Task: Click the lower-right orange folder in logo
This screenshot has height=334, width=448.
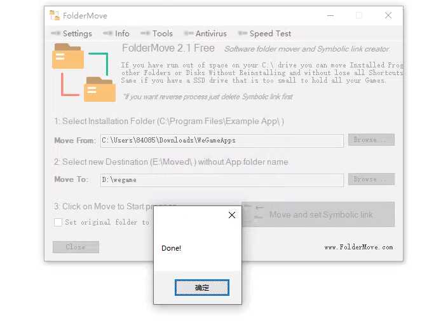Action: [x=100, y=90]
